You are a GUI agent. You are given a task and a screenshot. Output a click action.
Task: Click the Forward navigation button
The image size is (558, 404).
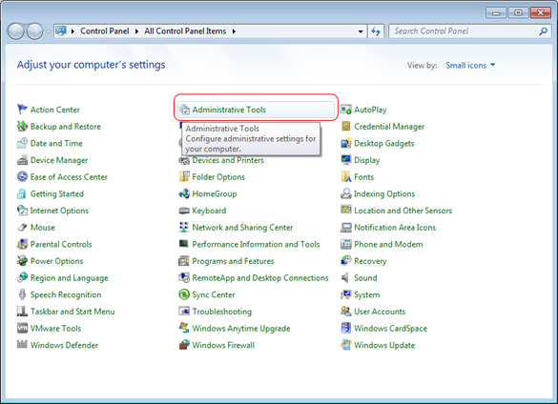click(35, 31)
